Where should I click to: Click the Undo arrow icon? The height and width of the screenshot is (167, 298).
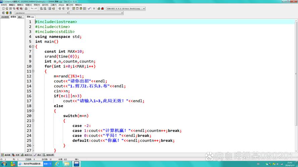(32, 8)
